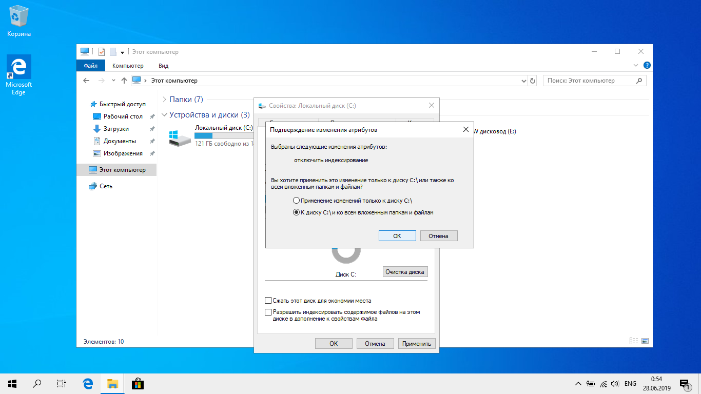The width and height of the screenshot is (701, 394).
Task: Open the notification center icon
Action: click(684, 383)
